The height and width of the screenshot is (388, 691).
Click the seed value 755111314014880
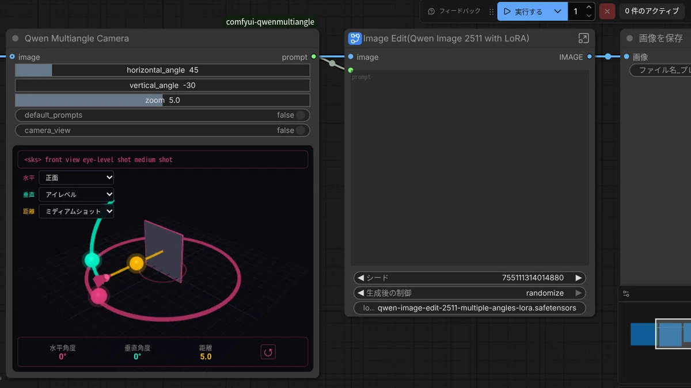click(x=533, y=278)
